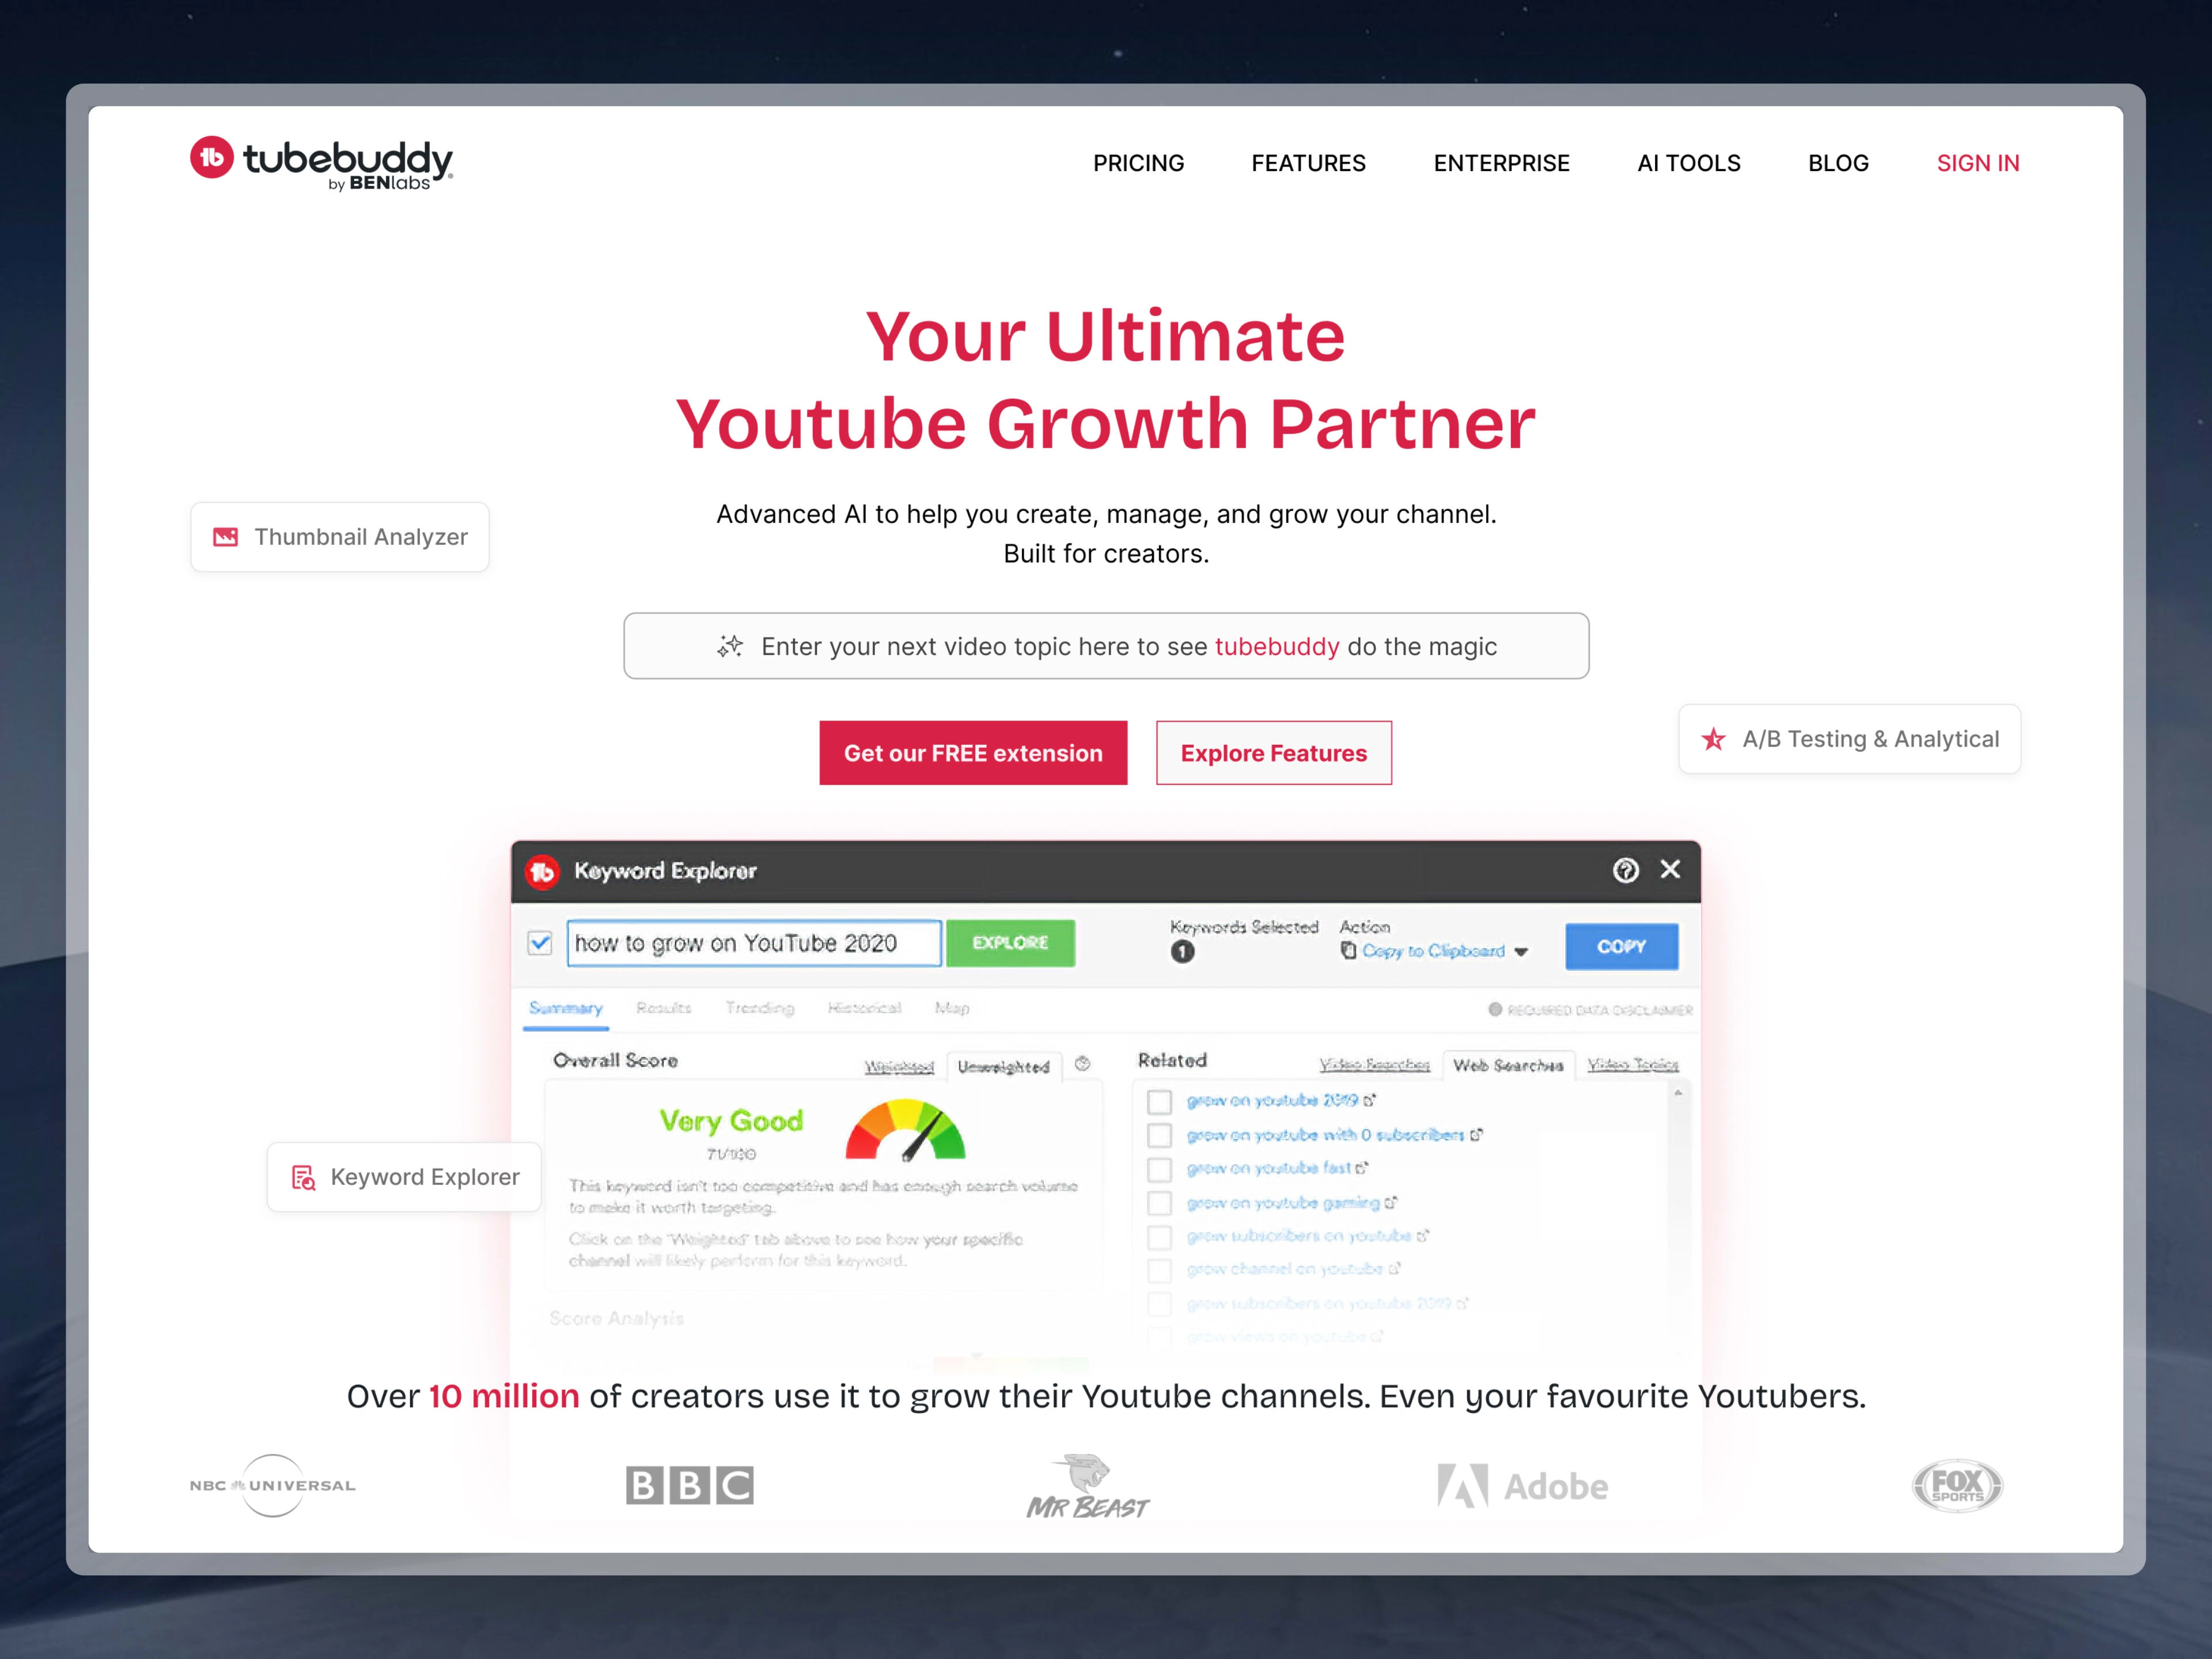Check the 'grow on youtube 2099' result checkbox

1157,1100
